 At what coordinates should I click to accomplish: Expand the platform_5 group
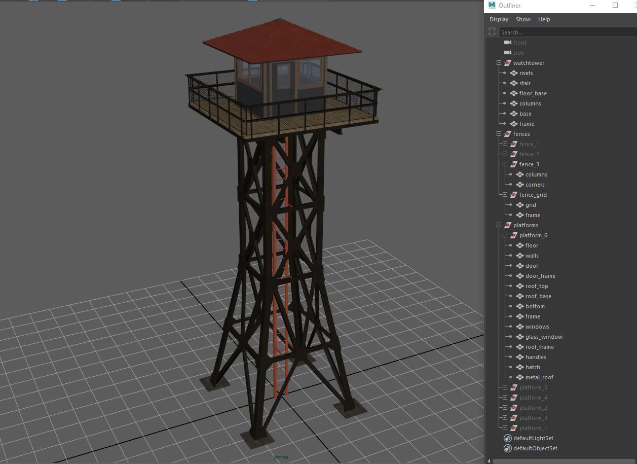tap(505, 387)
